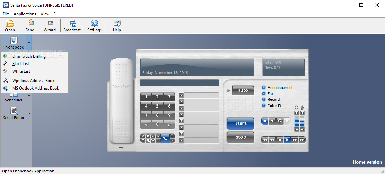The image size is (385, 174).
Task: Click the W wait key
Action: tap(153, 140)
